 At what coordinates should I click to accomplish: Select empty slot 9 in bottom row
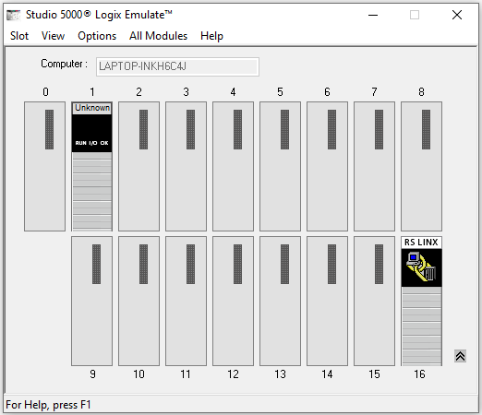coord(91,301)
